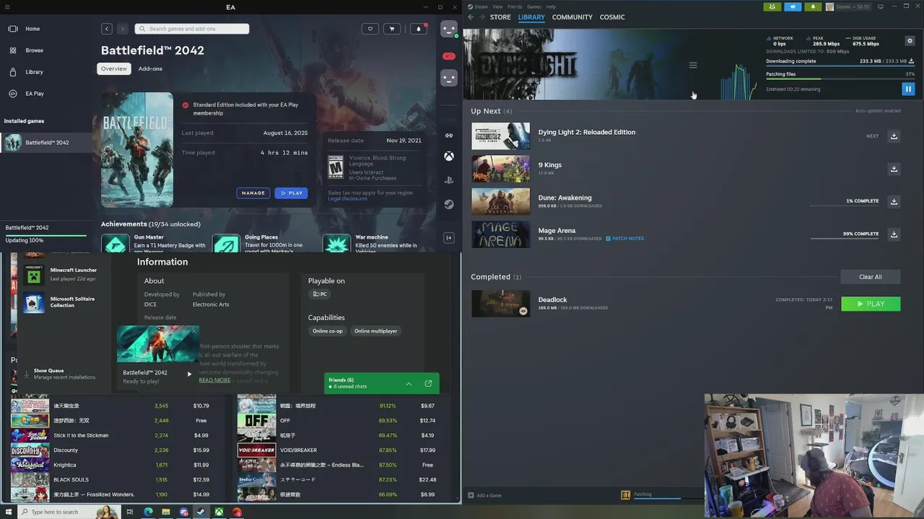
Task: Click Steam blue announcements megaphone button
Action: click(x=793, y=6)
